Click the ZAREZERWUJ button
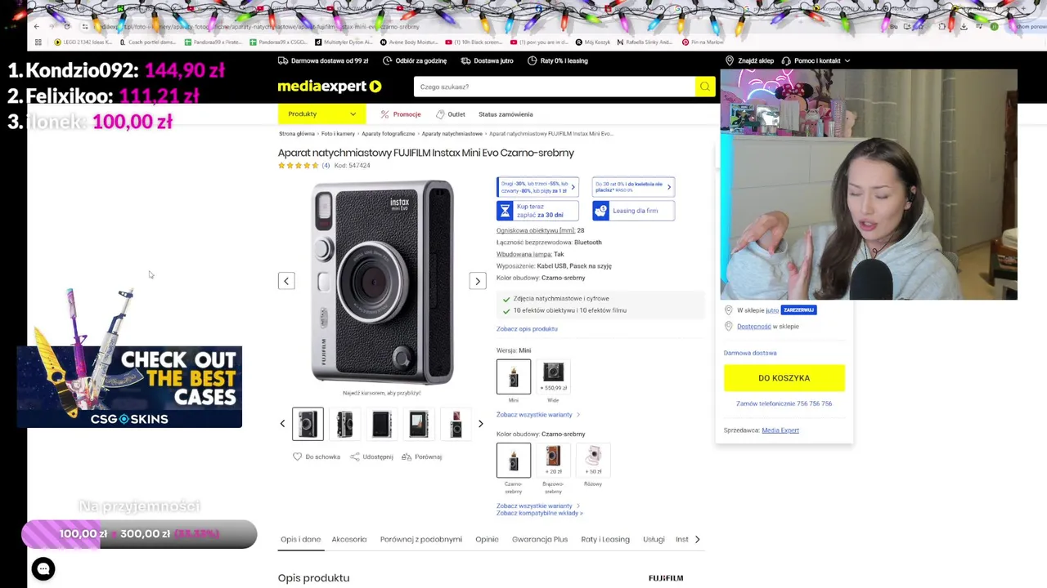 point(798,310)
